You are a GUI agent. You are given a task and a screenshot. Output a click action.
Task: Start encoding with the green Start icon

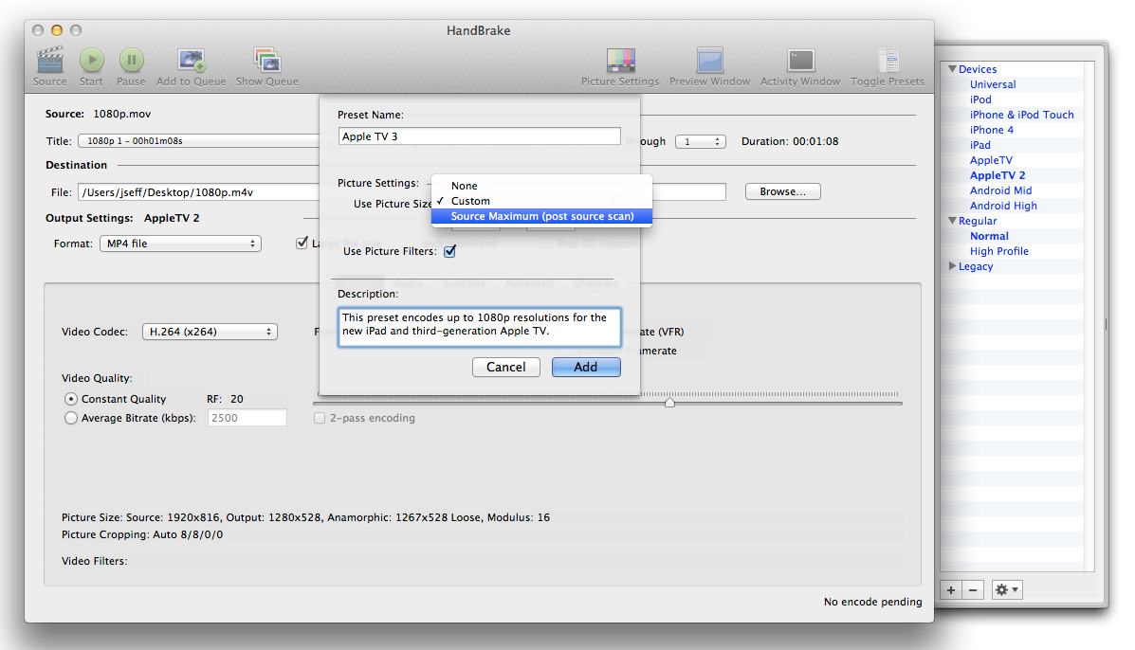tap(92, 60)
